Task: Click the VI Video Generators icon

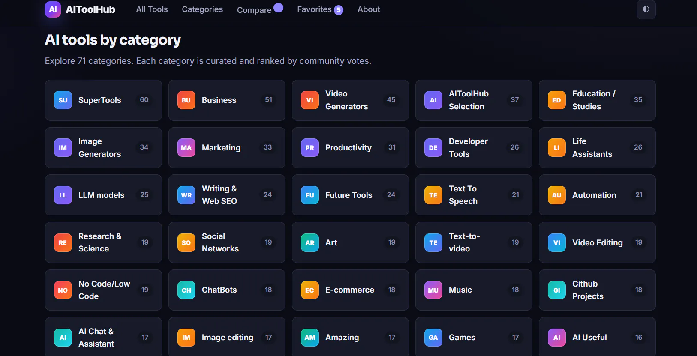Action: (310, 100)
